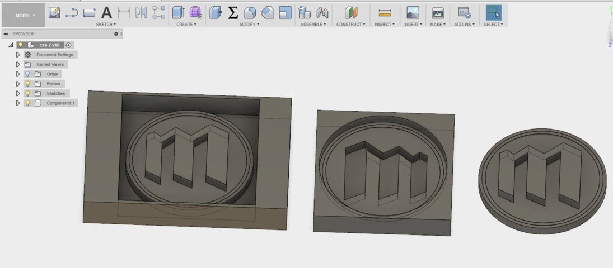Viewport: 613px width, 268px height.
Task: Select the Sketch Dimension tool
Action: pos(124,13)
